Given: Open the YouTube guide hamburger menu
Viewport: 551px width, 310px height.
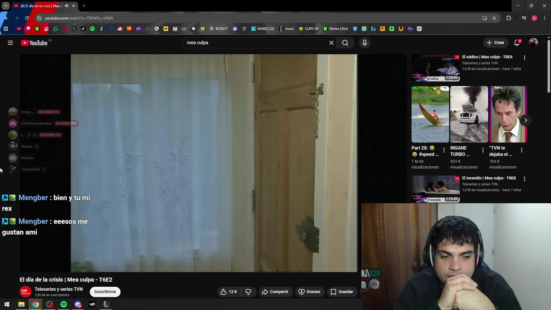Looking at the screenshot, I should (10, 43).
